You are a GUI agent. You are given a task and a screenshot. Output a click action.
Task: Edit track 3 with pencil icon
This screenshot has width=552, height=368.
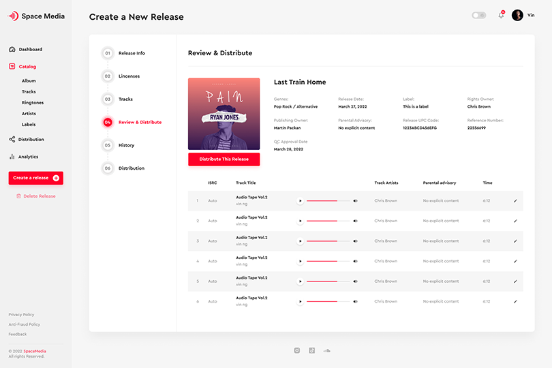(515, 241)
